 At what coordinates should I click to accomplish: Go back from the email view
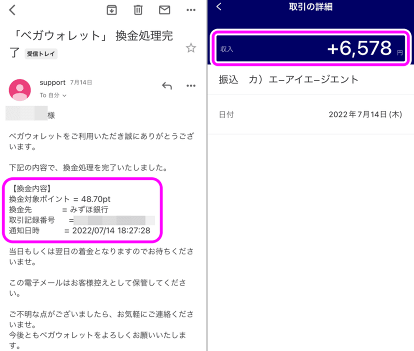[12, 10]
